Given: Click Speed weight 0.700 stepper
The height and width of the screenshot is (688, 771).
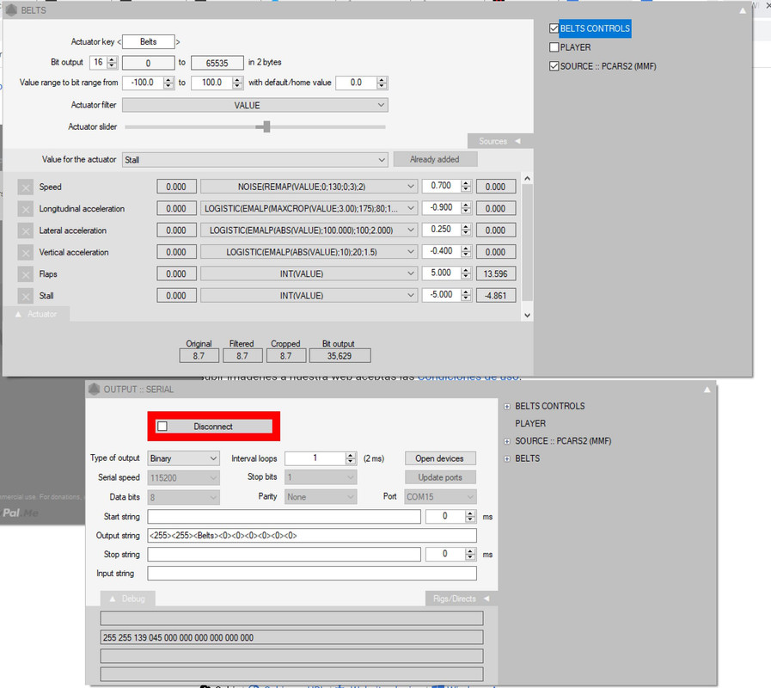Looking at the screenshot, I should pos(466,186).
